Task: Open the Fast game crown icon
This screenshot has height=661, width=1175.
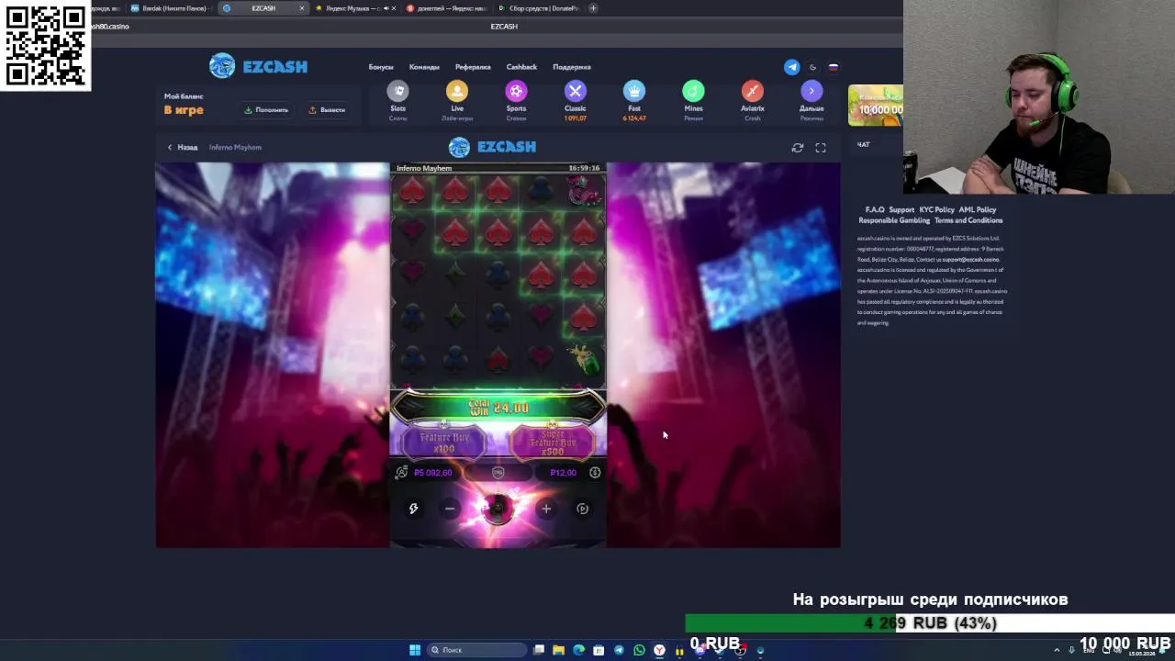Action: click(634, 91)
